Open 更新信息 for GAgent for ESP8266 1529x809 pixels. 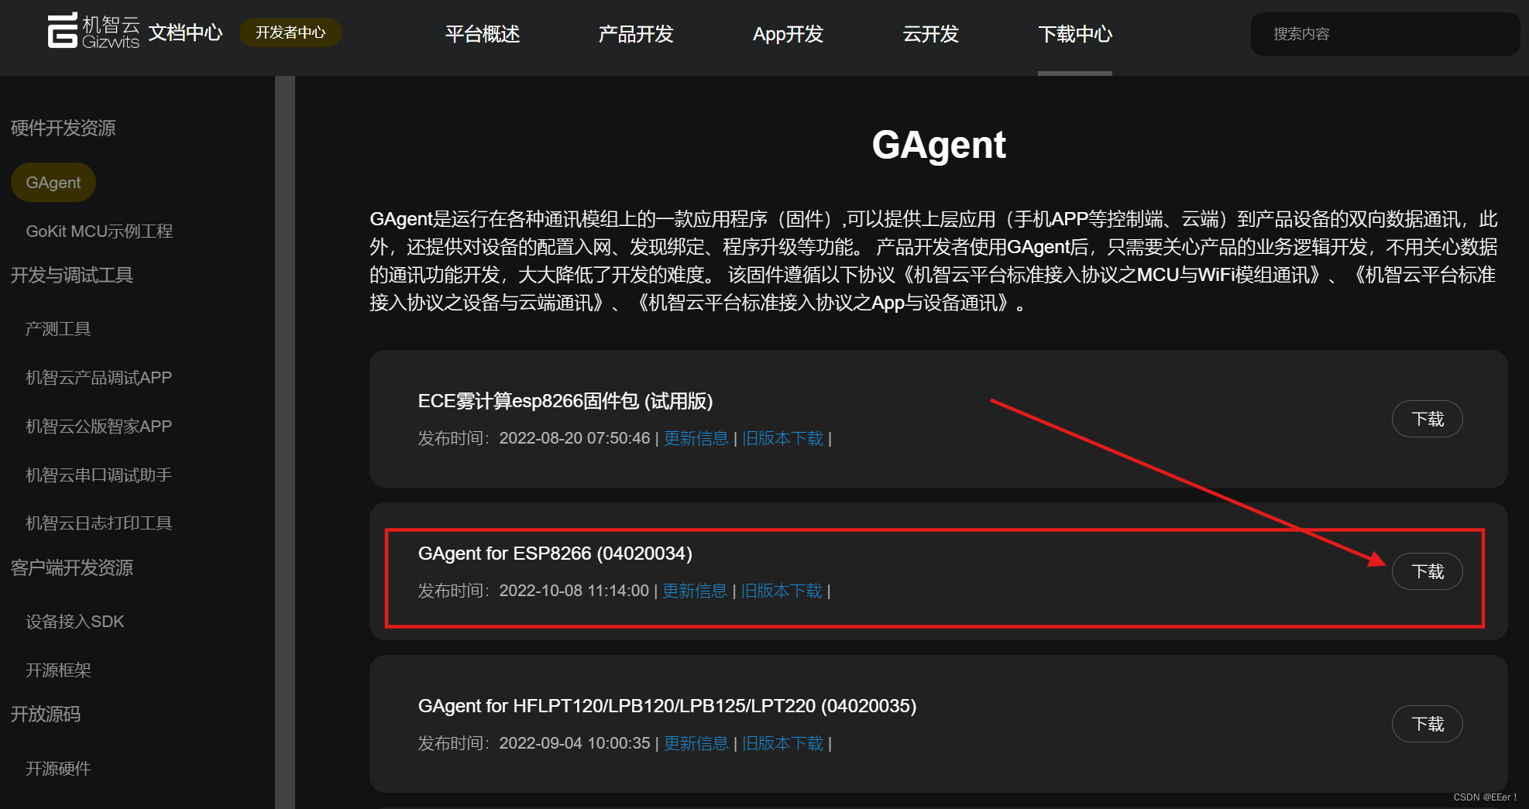[x=695, y=591]
